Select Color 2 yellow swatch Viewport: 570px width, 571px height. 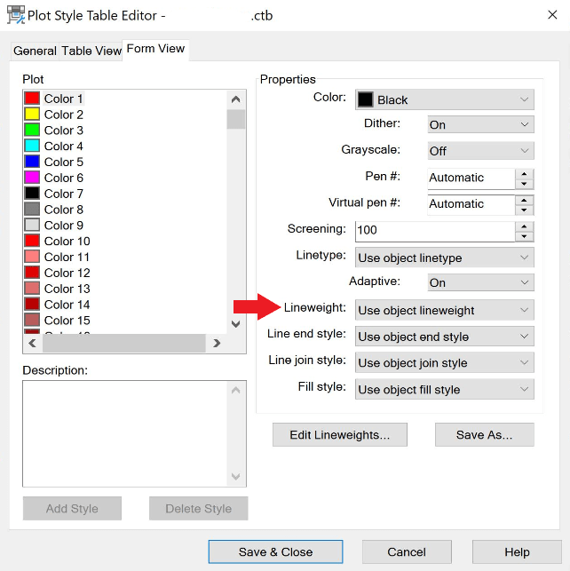click(x=32, y=115)
